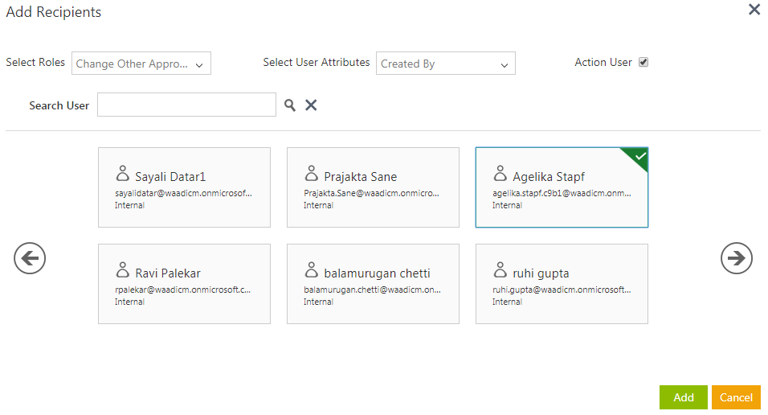
Task: Go to previous page of users
Action: pos(30,258)
